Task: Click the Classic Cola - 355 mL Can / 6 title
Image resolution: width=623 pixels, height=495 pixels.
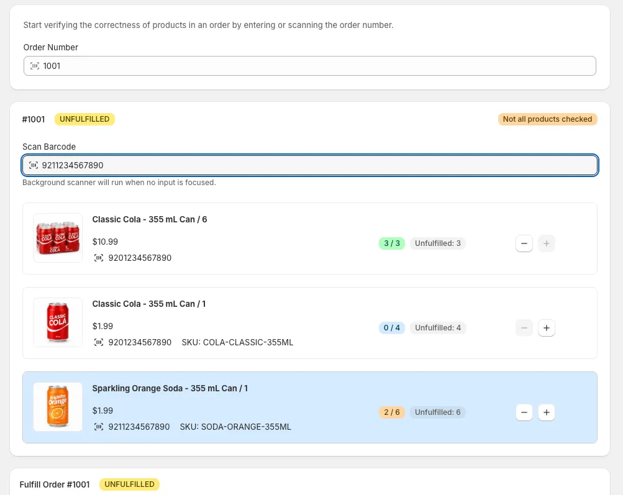Action: coord(150,219)
